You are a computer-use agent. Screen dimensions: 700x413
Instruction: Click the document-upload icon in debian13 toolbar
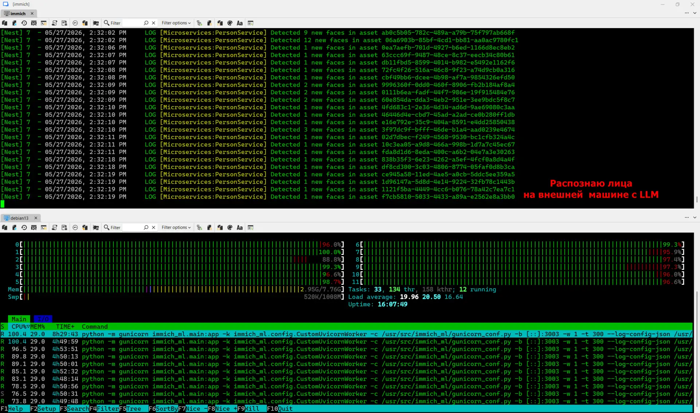[x=14, y=228]
